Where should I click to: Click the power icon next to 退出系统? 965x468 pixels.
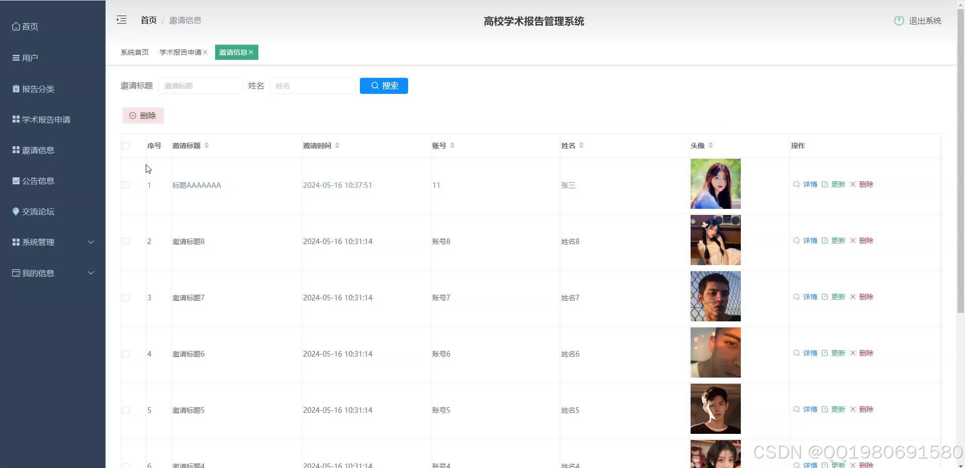click(899, 21)
